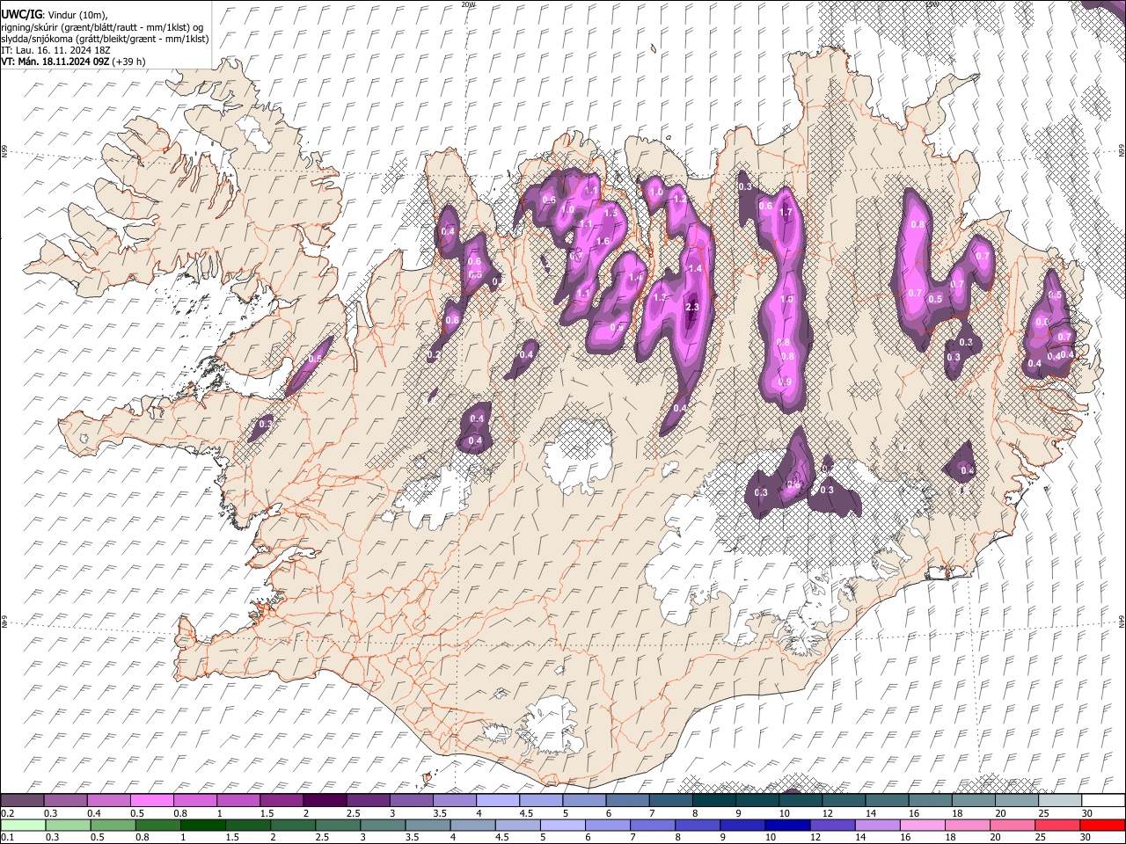This screenshot has width=1126, height=844.
Task: Select the bright pink 0.5 snow legend swatch
Action: click(x=151, y=801)
